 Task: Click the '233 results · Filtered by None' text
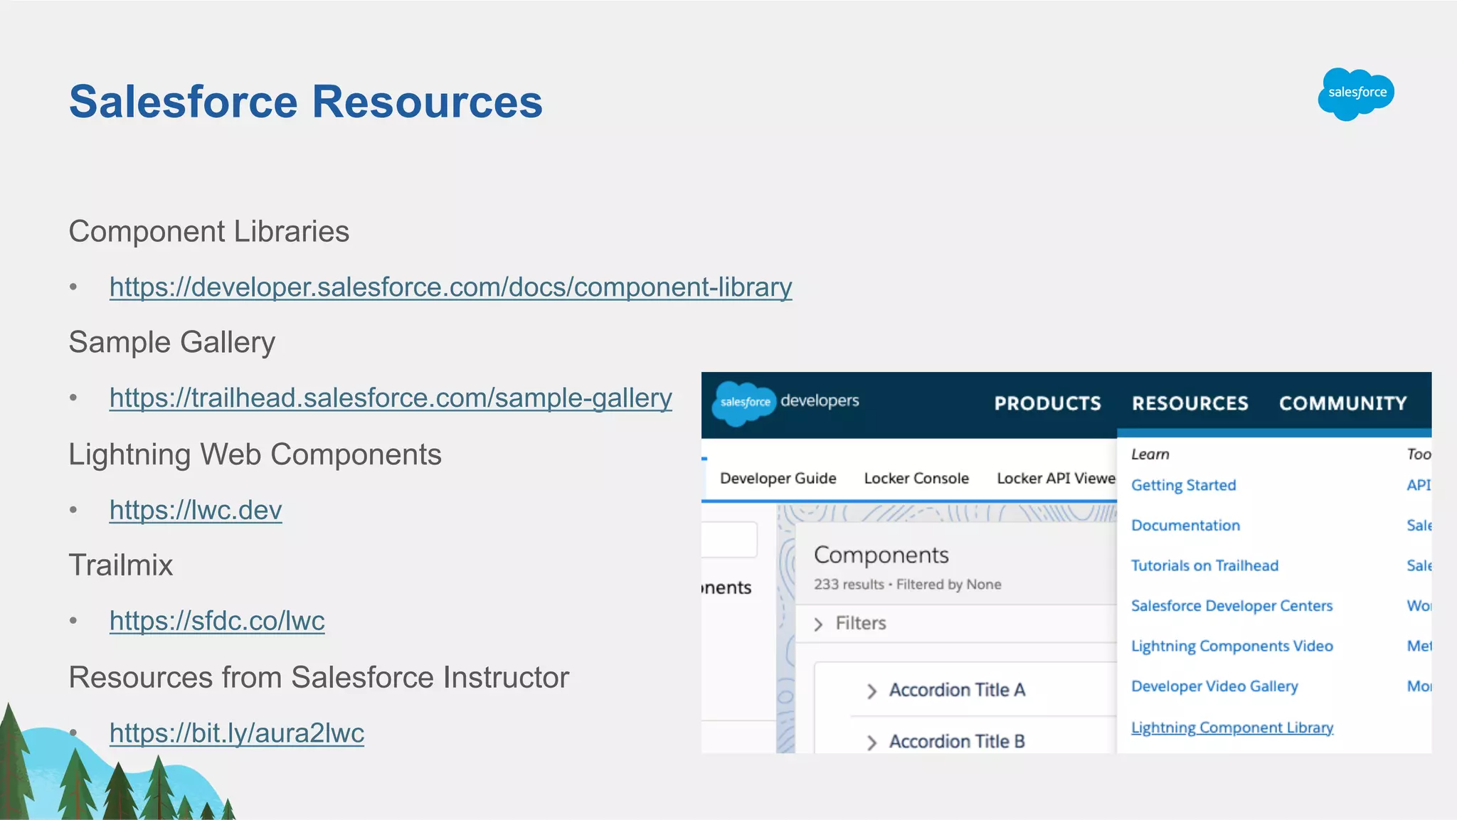click(x=908, y=584)
